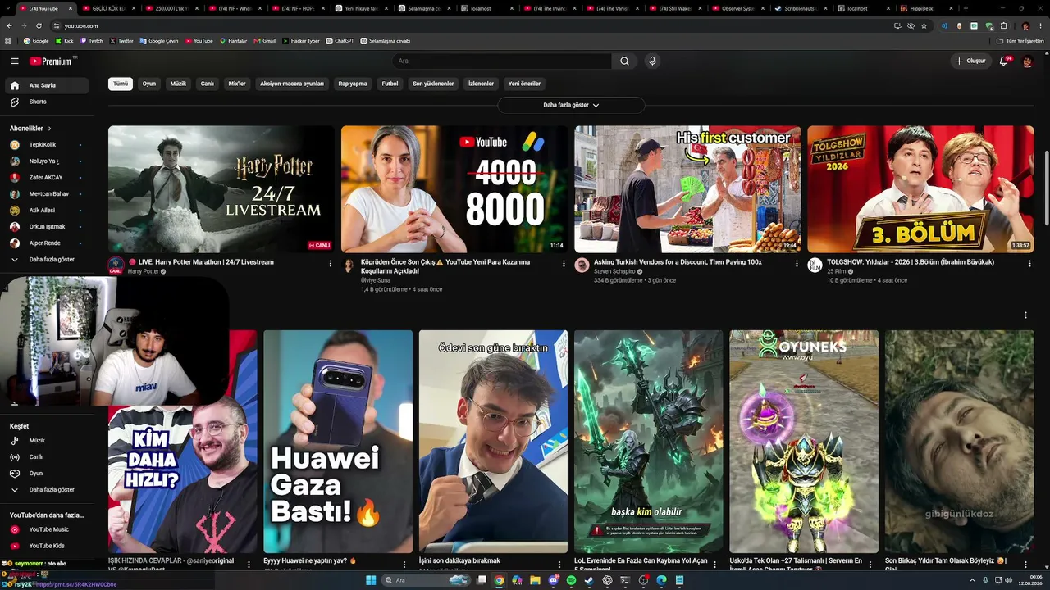Open the Shorts shelf options menu
This screenshot has width=1050, height=590.
[x=1025, y=315]
